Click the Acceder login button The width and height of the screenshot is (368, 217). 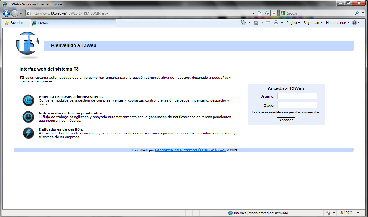[286, 120]
